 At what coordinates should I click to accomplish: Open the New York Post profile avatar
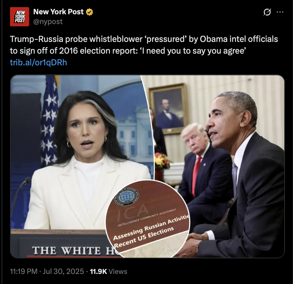tap(19, 17)
